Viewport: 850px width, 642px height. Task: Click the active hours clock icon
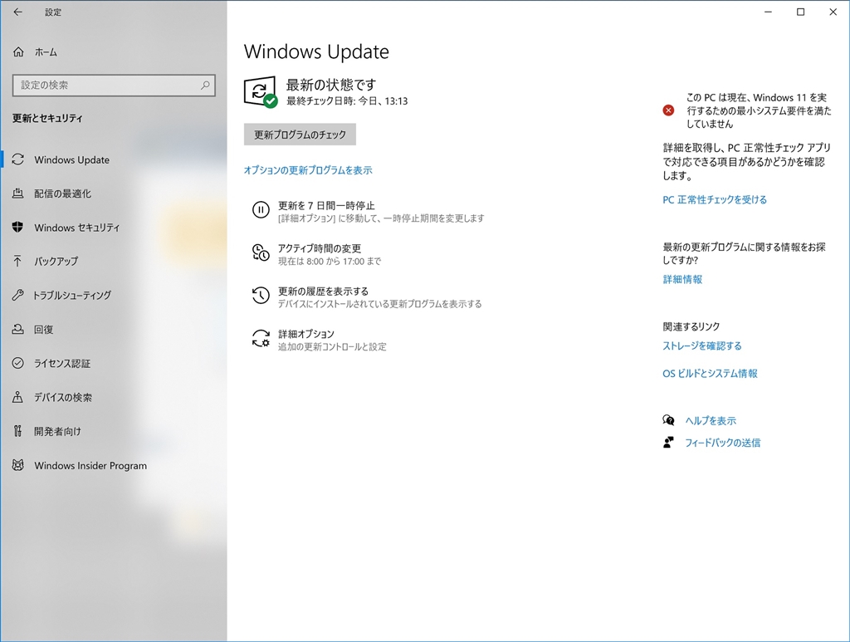[261, 252]
